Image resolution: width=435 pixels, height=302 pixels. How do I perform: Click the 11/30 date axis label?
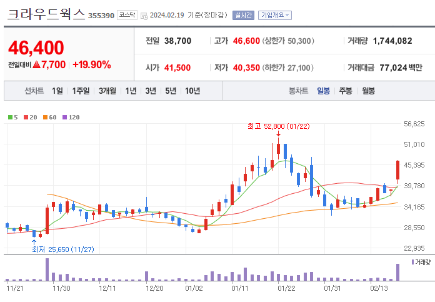coord(61,288)
